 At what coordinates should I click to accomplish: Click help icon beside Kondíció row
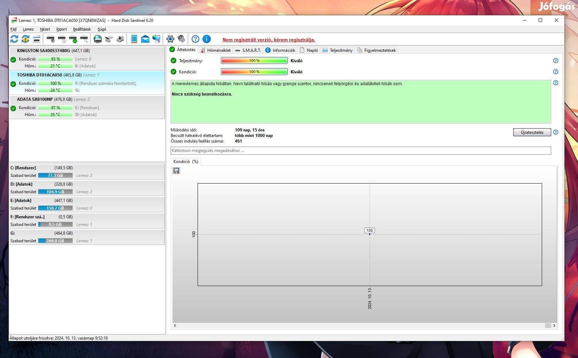click(556, 72)
